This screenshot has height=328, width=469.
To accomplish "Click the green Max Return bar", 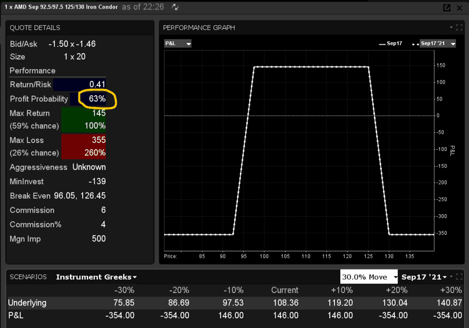I will (83, 120).
